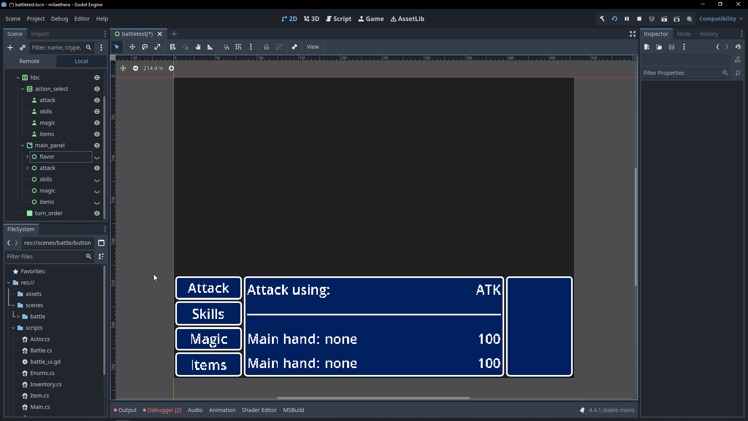Activate the Pan Mode hand tool

(198, 47)
